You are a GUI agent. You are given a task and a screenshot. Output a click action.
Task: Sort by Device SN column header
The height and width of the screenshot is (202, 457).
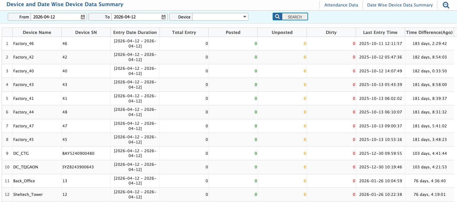86,32
